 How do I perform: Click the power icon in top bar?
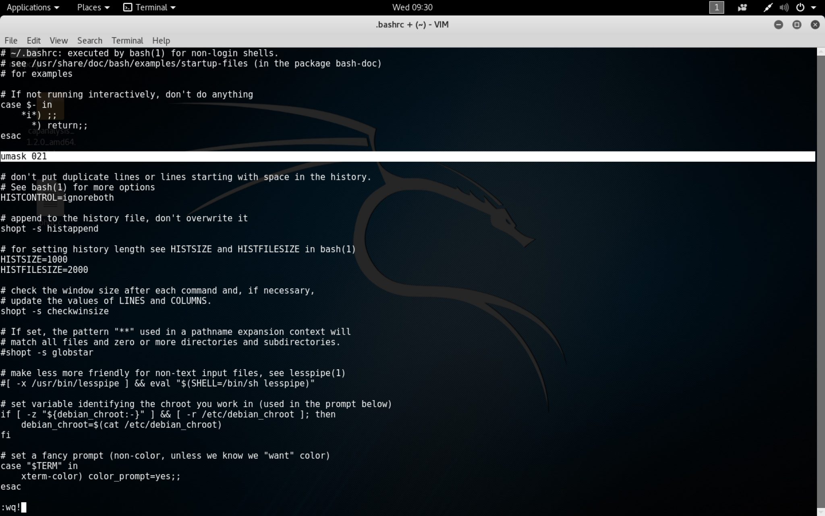800,7
